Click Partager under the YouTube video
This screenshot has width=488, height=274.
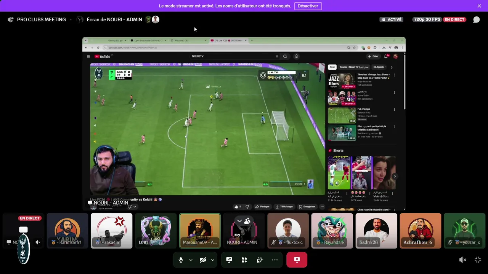(x=262, y=207)
